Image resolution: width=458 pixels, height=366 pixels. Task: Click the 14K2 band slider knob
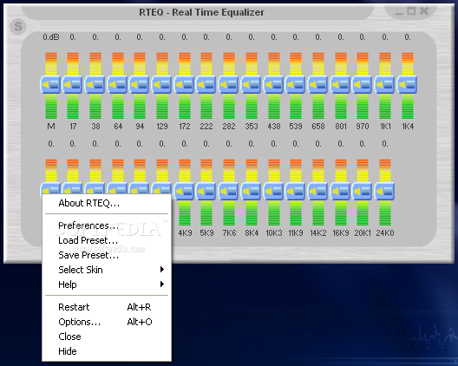tap(318, 192)
